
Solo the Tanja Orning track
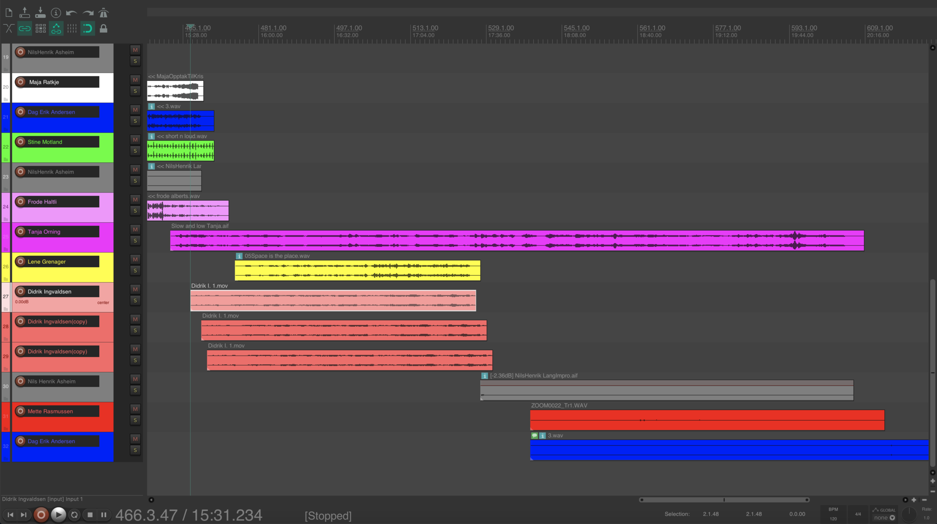click(x=135, y=241)
